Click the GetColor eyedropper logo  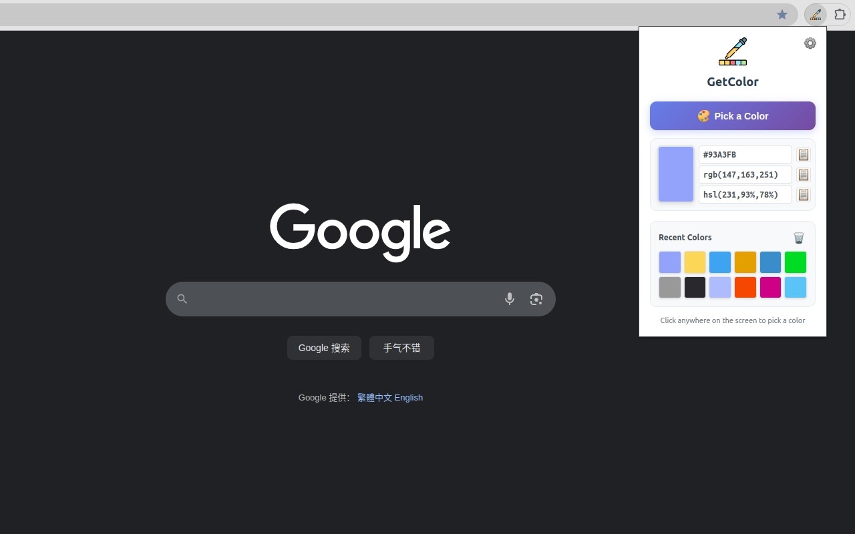point(733,51)
